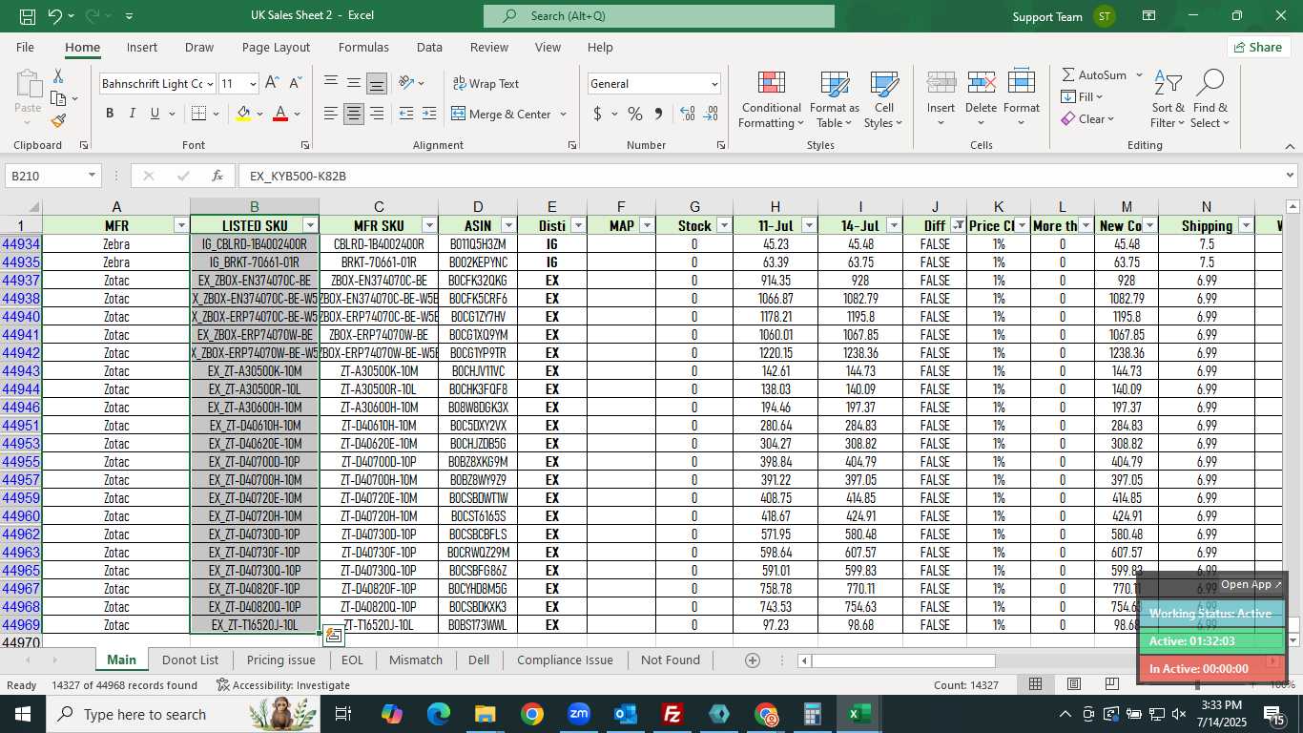The image size is (1303, 733).
Task: Open the Sort & Filter button
Action: coord(1168,99)
